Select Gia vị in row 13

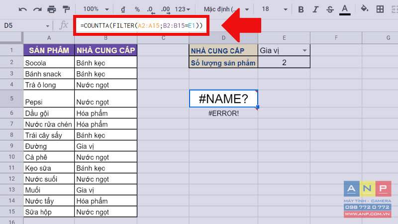coord(105,190)
